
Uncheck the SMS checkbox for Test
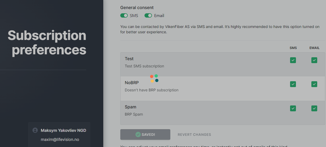click(293, 60)
